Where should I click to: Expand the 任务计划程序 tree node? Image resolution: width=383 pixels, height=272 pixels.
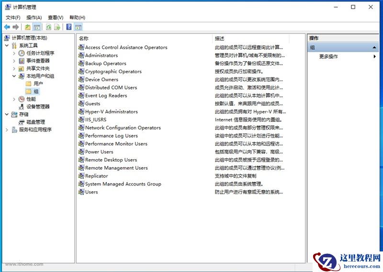(x=14, y=53)
